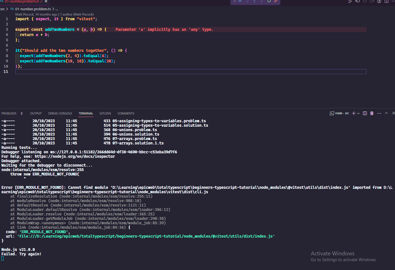The image size is (395, 270).
Task: Click the debug Step Out icon
Action: tap(262, 1)
